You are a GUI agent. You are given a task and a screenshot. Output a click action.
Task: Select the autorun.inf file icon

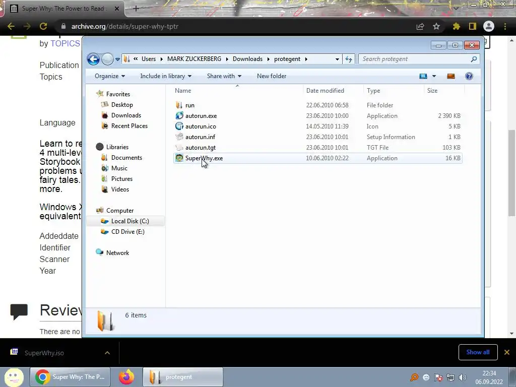tap(179, 137)
